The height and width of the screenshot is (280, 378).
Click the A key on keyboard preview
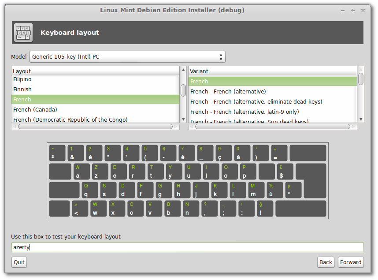[82, 172]
